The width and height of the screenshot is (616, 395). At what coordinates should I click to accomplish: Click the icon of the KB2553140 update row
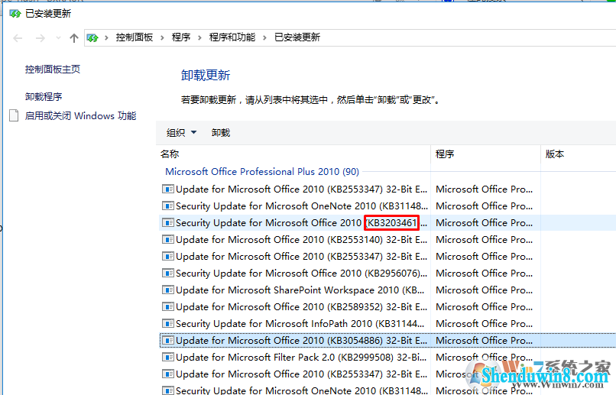click(x=167, y=239)
